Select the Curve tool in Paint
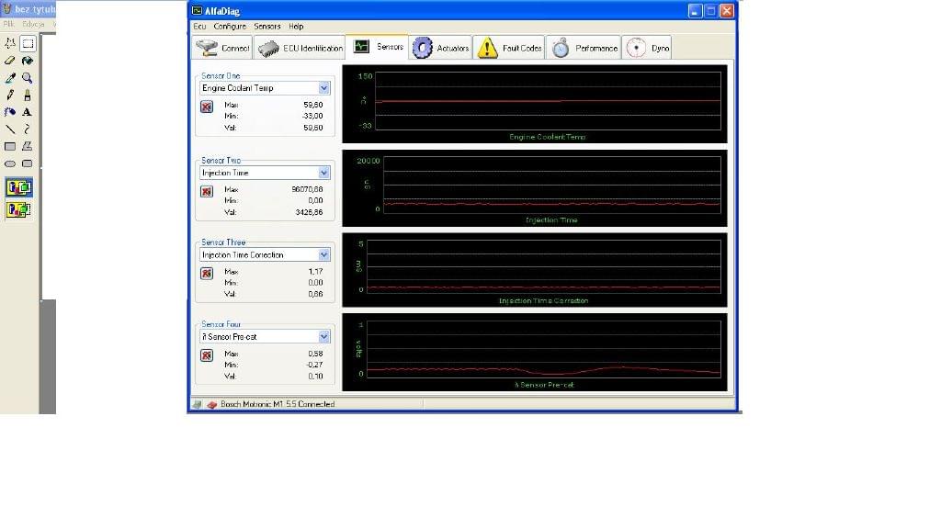This screenshot has width=941, height=529. pos(28,129)
